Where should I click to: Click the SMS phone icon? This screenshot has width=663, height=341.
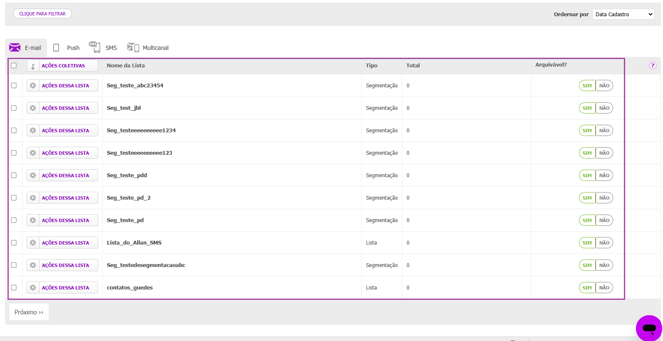(x=94, y=47)
